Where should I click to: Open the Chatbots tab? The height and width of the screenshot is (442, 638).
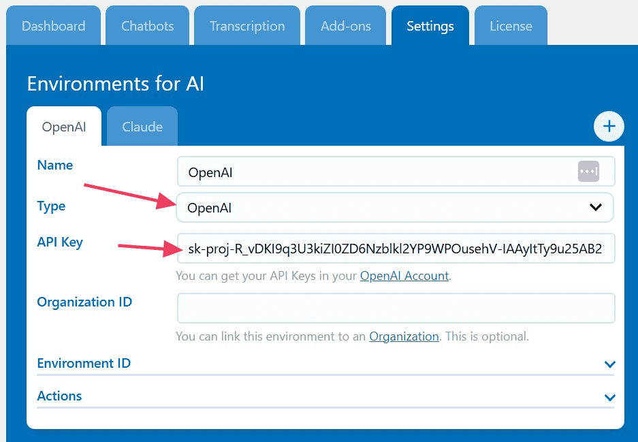coord(147,26)
